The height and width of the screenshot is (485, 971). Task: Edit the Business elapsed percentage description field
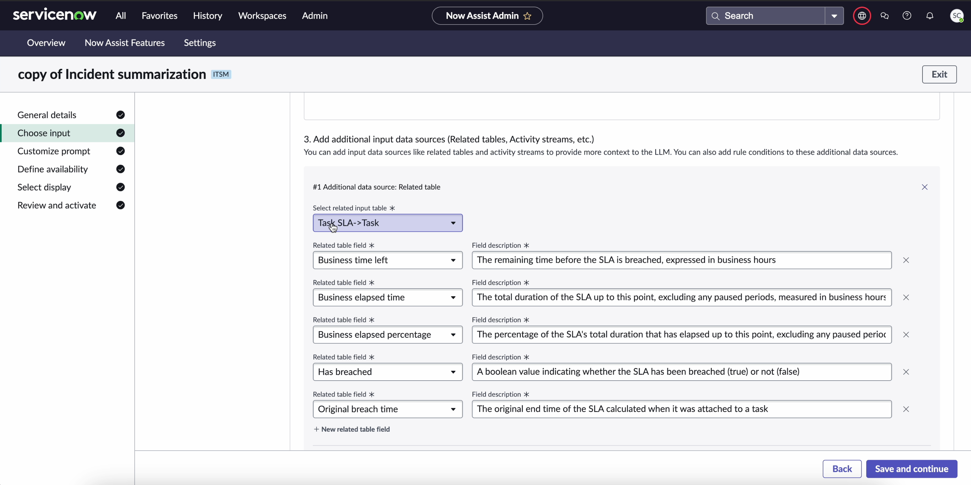point(681,335)
